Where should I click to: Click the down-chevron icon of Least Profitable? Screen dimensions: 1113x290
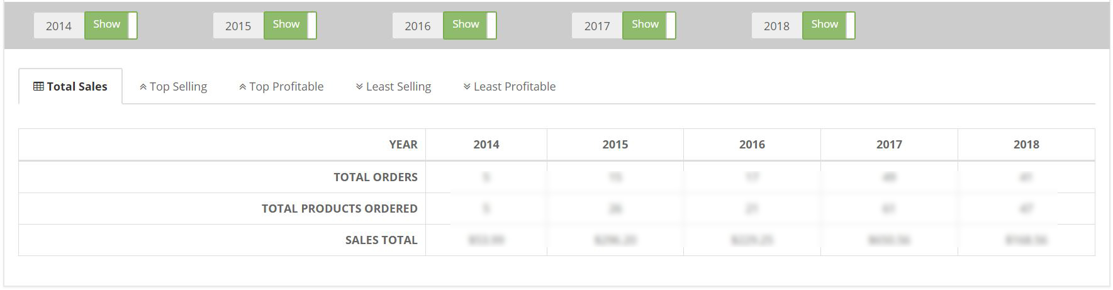pyautogui.click(x=467, y=87)
